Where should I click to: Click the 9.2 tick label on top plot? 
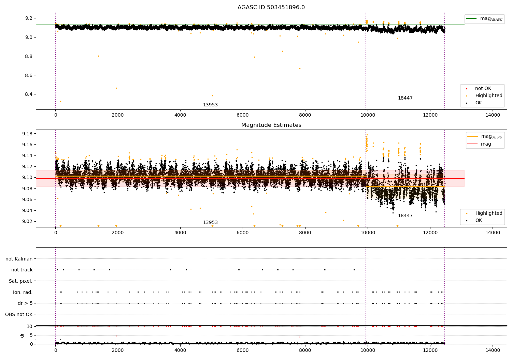(28, 18)
